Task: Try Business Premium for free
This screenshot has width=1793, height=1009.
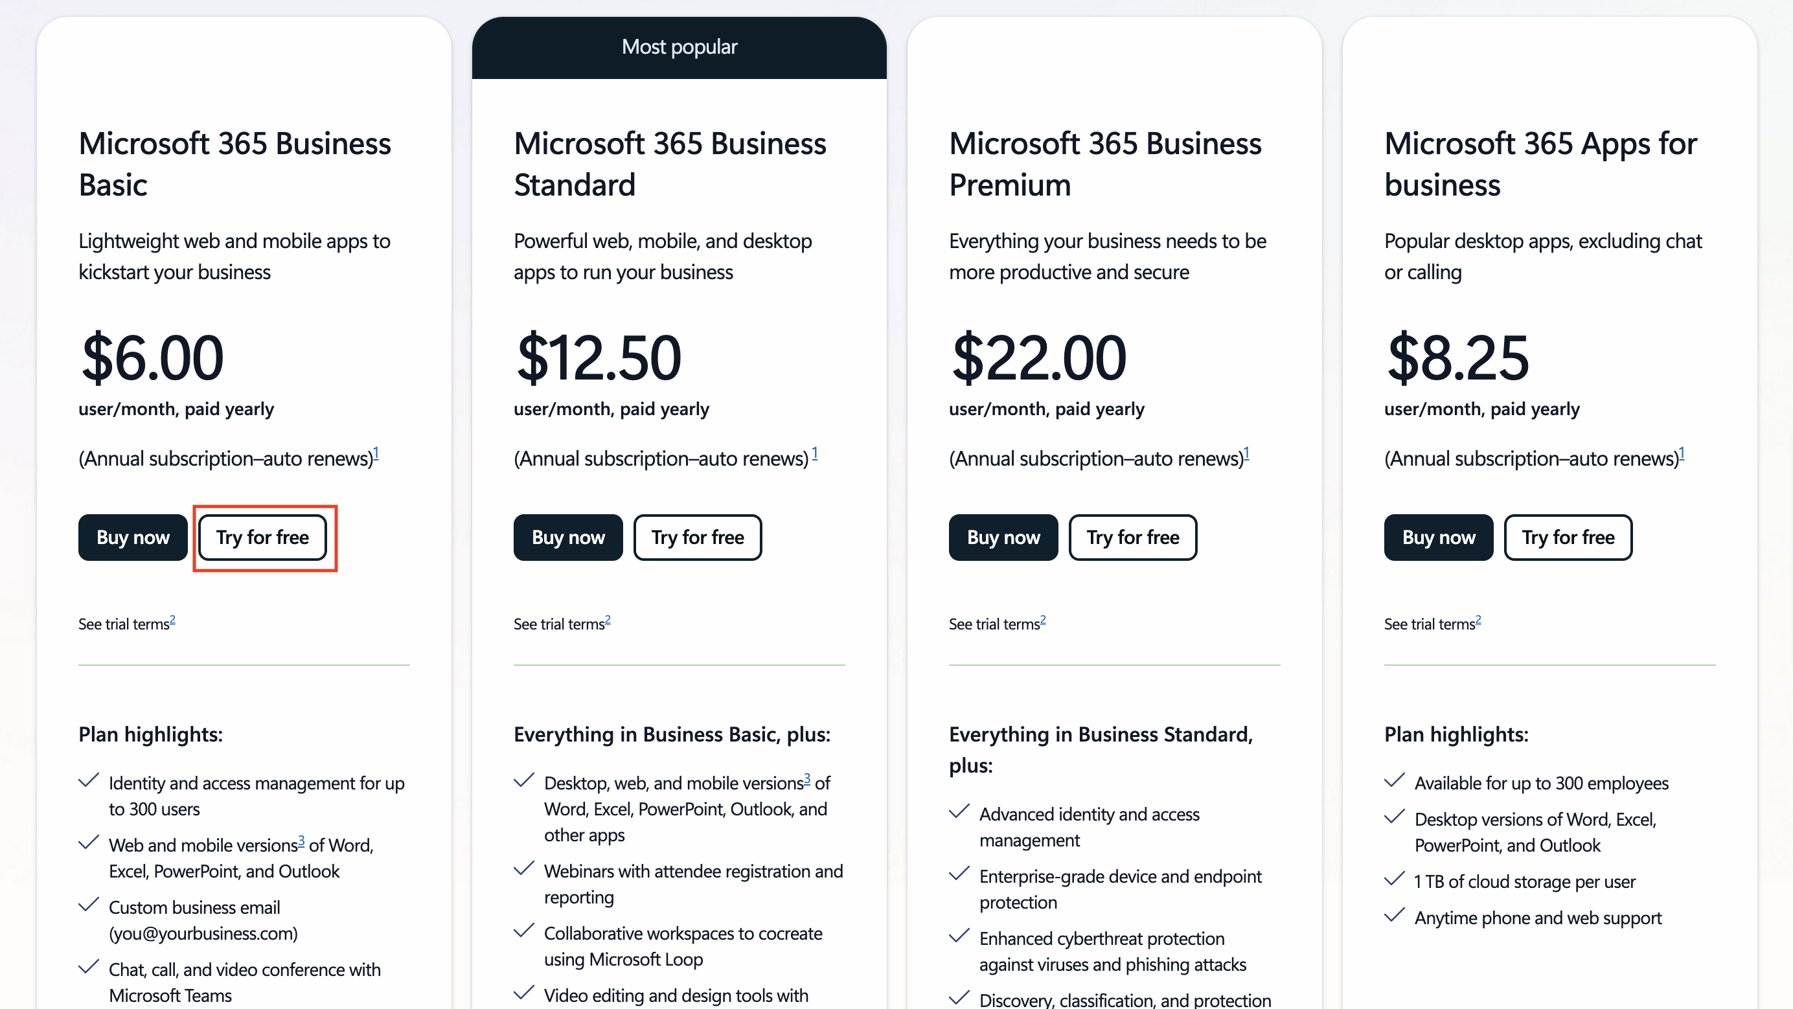Action: pyautogui.click(x=1132, y=536)
